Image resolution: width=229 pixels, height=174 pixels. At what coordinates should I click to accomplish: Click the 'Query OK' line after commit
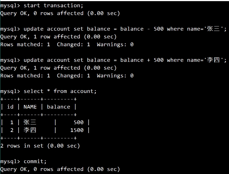60,169
